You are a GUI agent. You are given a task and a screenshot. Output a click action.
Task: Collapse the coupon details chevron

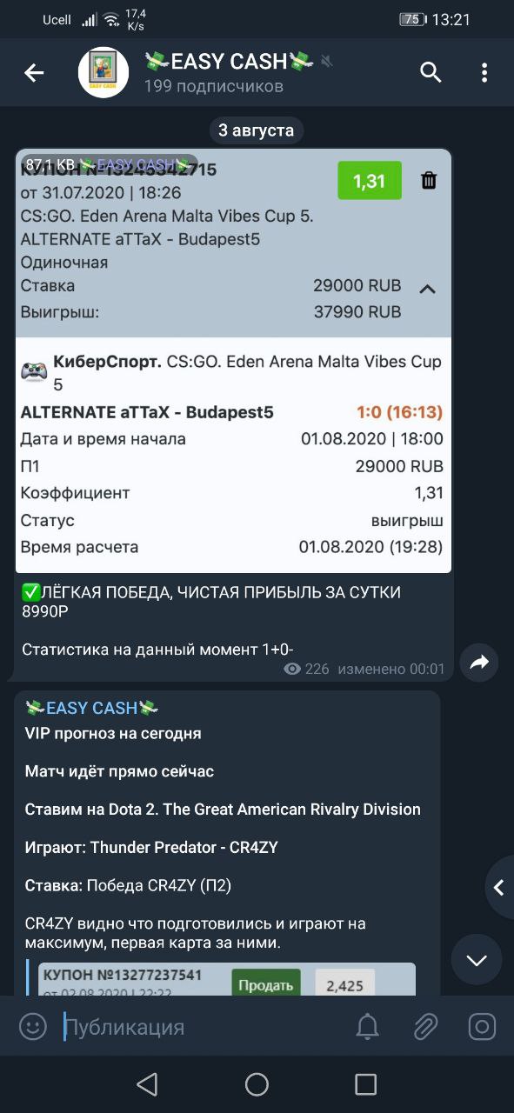point(427,289)
